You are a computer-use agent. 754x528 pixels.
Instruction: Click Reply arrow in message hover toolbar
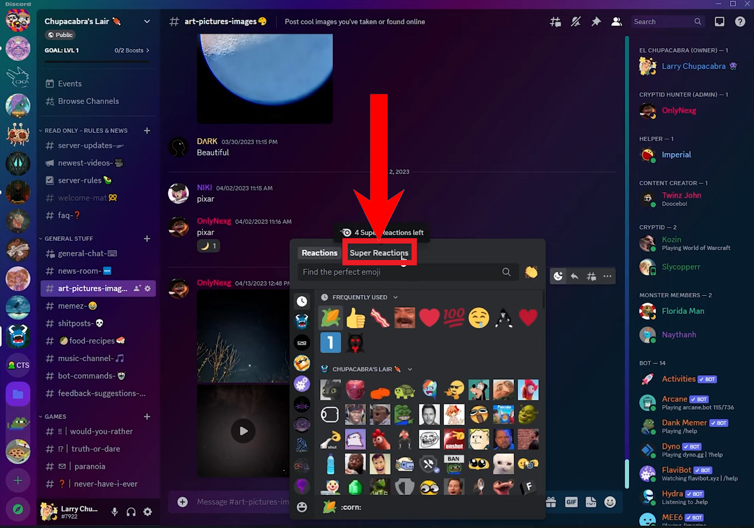click(x=575, y=276)
